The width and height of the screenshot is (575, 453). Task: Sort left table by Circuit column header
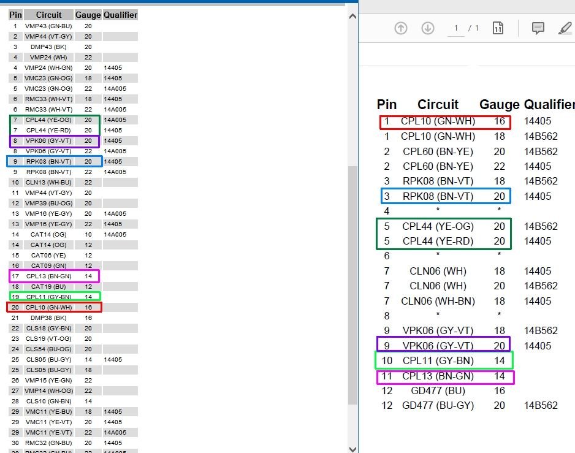(x=48, y=15)
